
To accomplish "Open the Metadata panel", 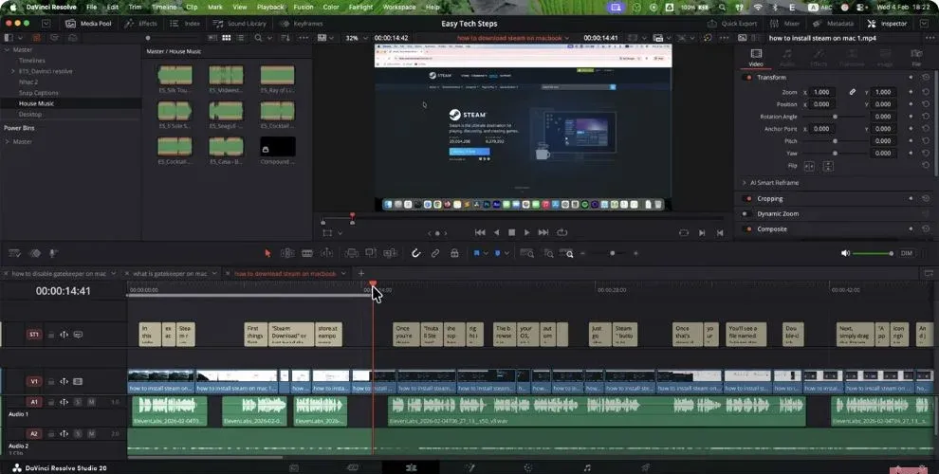I will [x=834, y=24].
